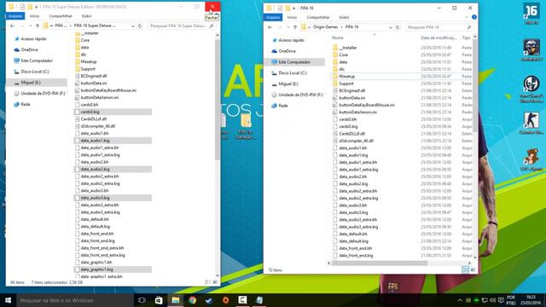Open quick access toolbar dropdown in FIFA 16 window
This screenshot has height=307, width=546.
point(293,8)
